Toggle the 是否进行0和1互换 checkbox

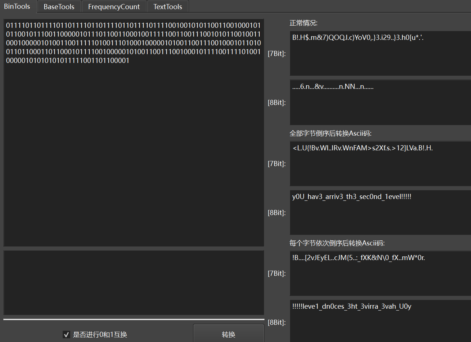(x=66, y=334)
